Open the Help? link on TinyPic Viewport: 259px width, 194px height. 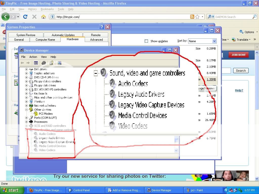point(239,90)
